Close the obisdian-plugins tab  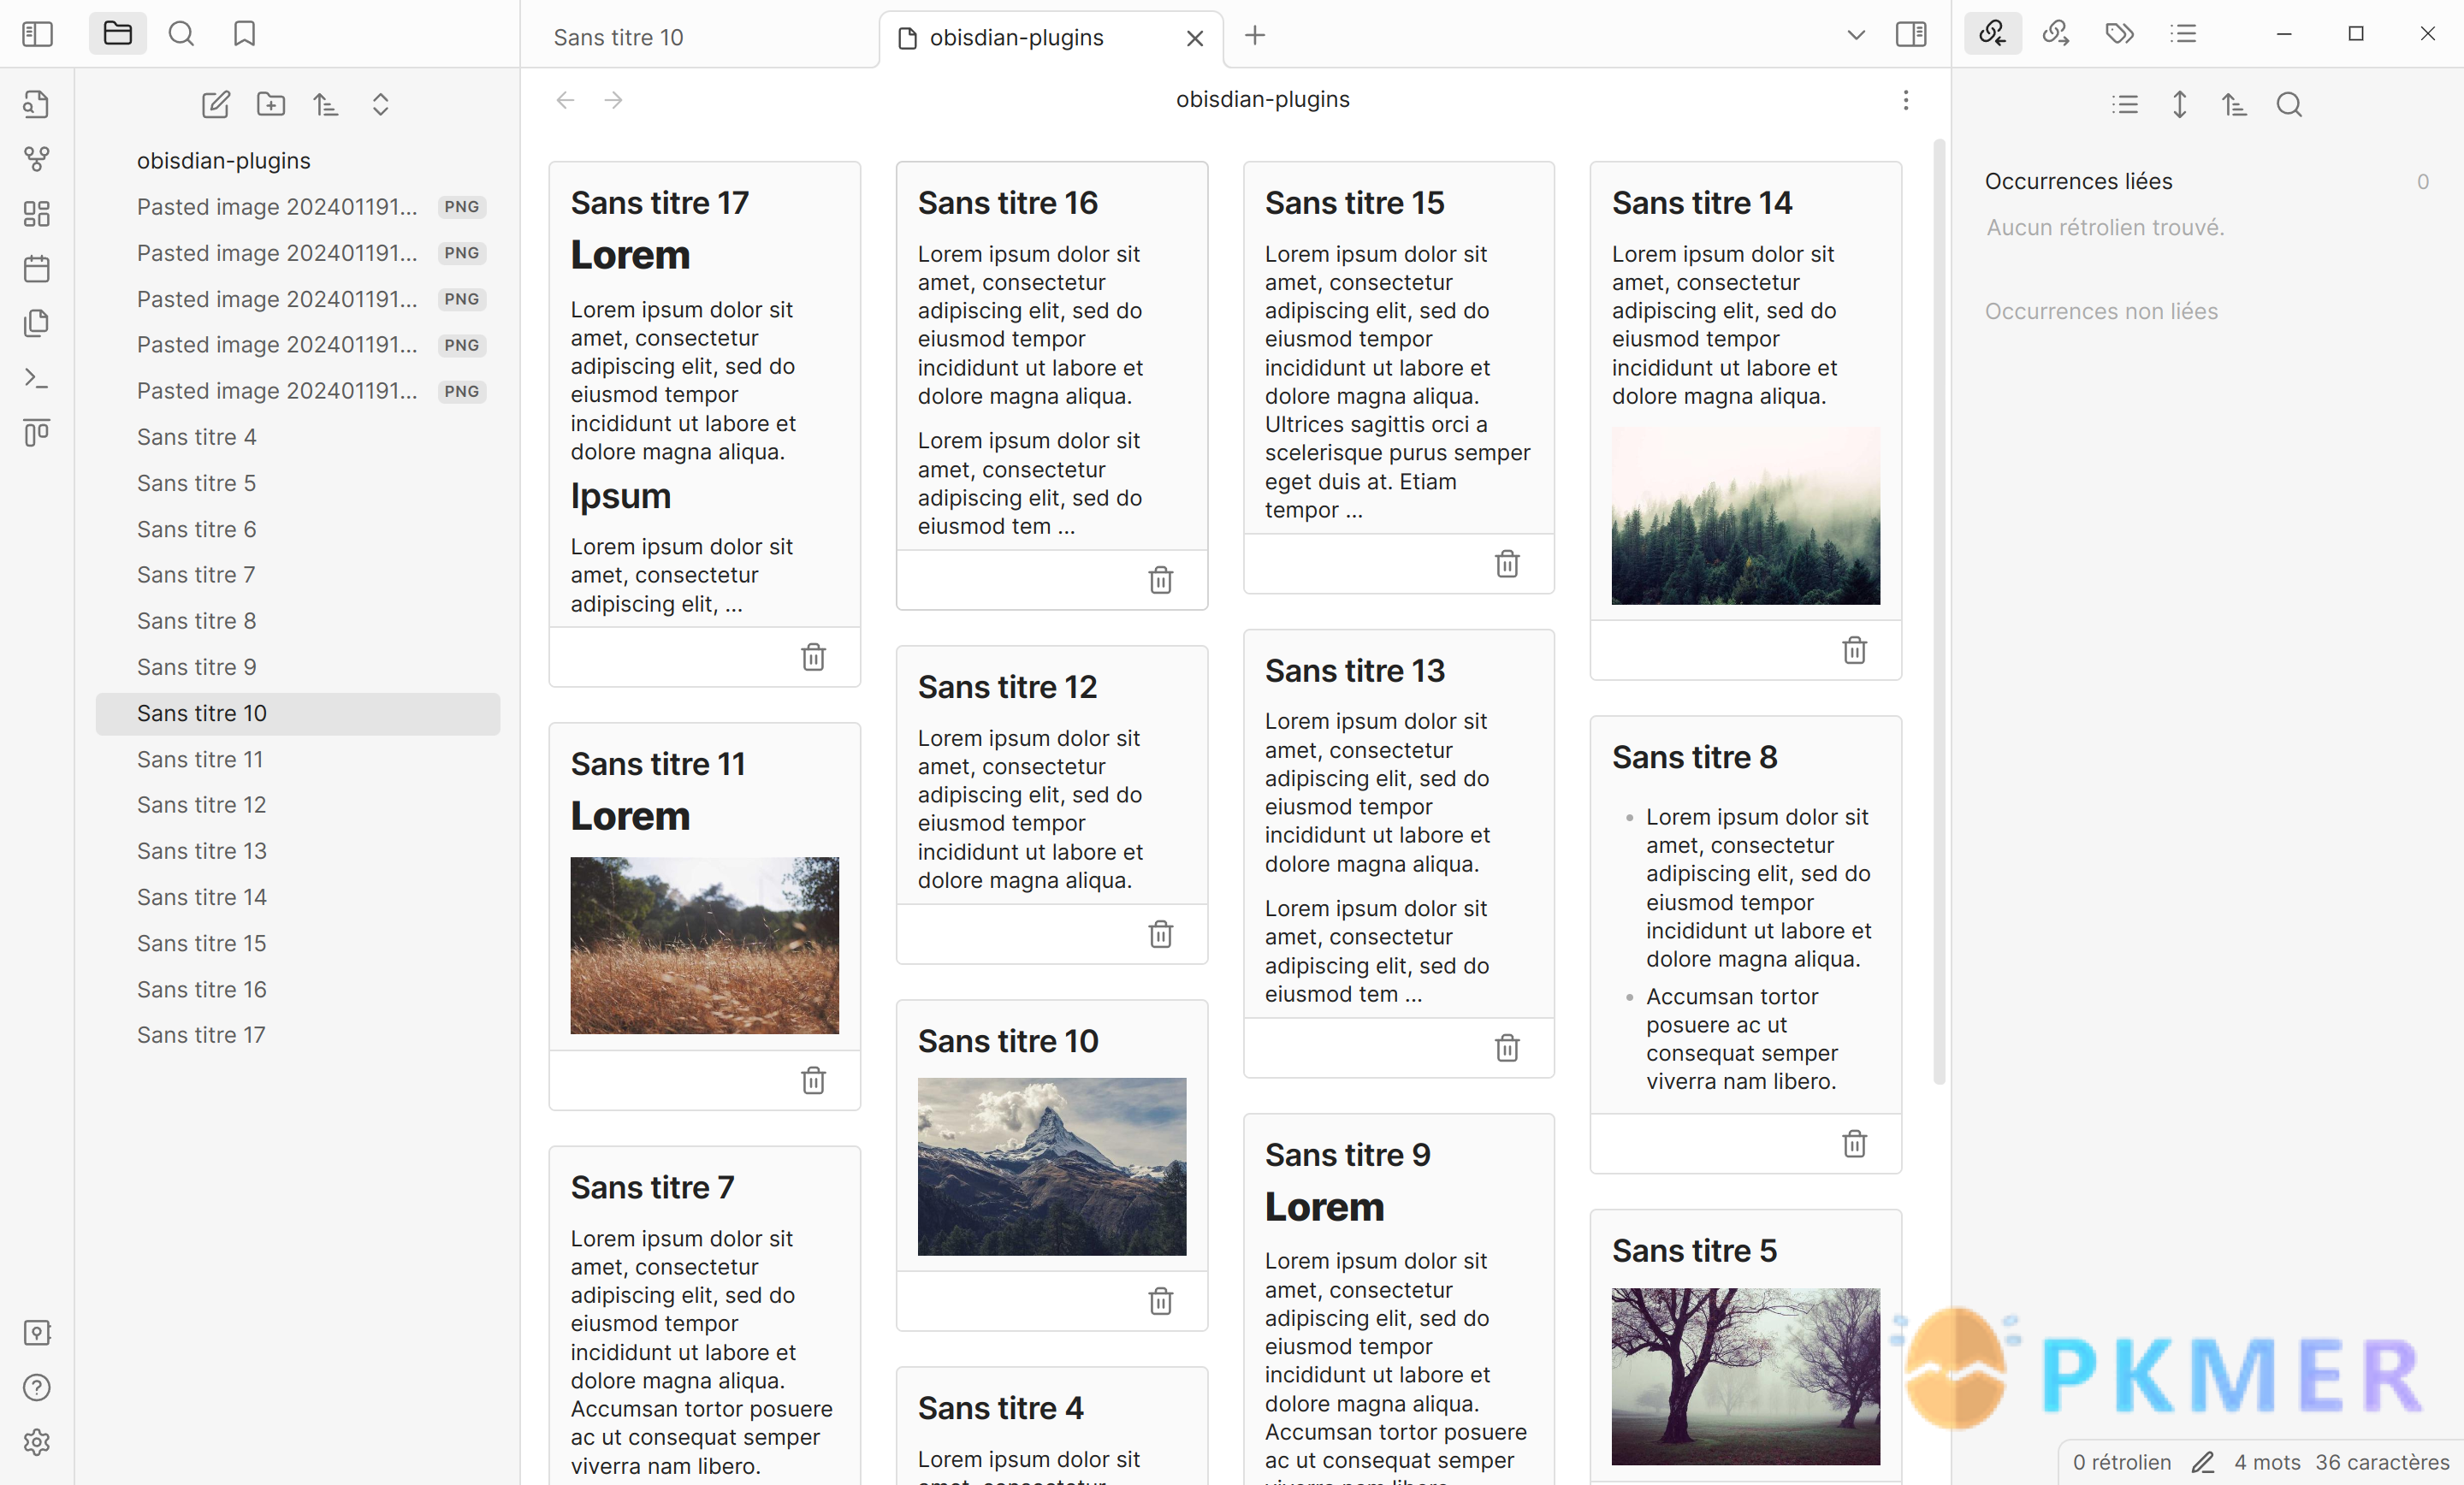tap(1195, 39)
